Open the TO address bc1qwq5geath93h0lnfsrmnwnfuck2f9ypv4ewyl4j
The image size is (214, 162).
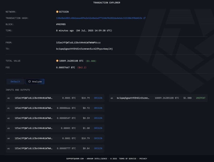[84, 49]
